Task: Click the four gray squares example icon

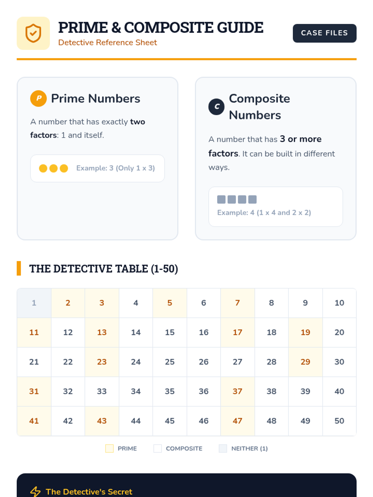Action: click(x=237, y=199)
